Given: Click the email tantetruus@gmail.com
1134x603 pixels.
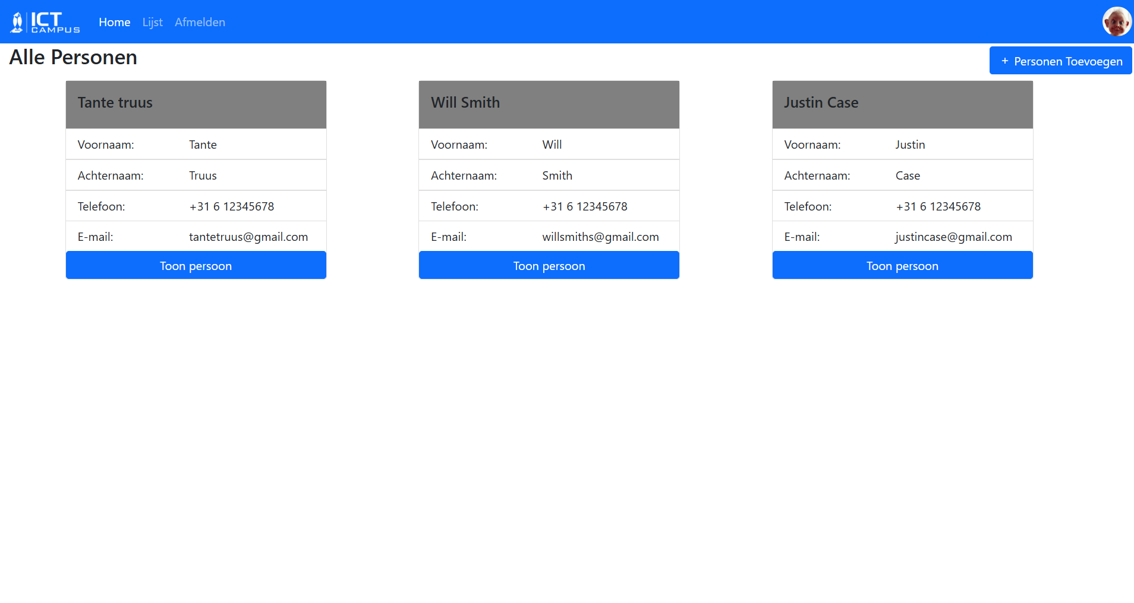Looking at the screenshot, I should tap(248, 237).
